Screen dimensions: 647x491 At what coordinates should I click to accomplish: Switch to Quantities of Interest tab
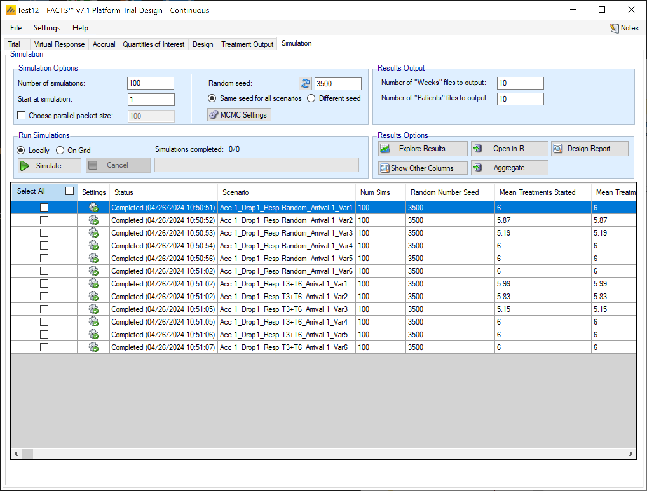(153, 44)
